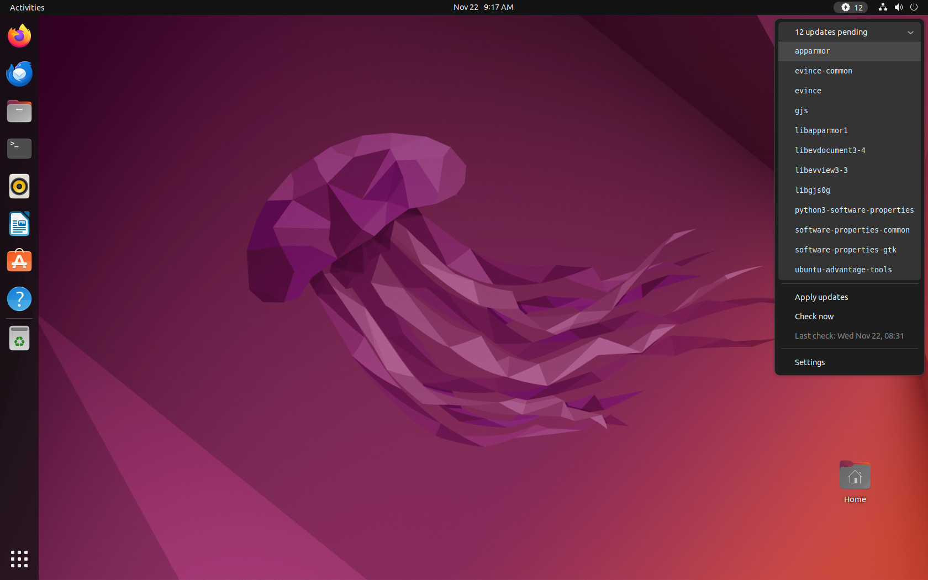Open Ubuntu Software from the dock
The width and height of the screenshot is (928, 580).
(19, 261)
